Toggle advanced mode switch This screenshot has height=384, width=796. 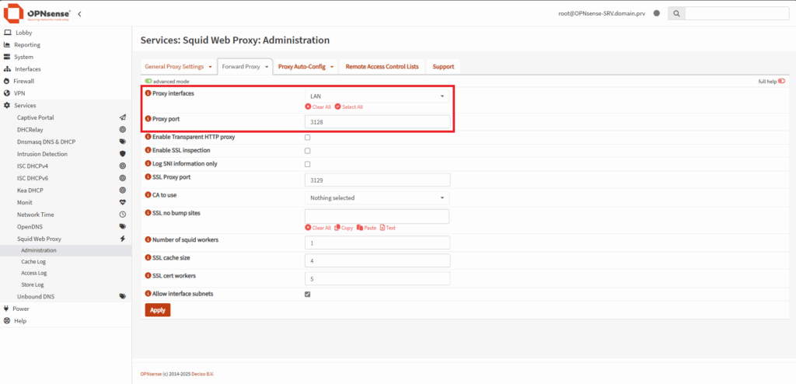(x=148, y=82)
